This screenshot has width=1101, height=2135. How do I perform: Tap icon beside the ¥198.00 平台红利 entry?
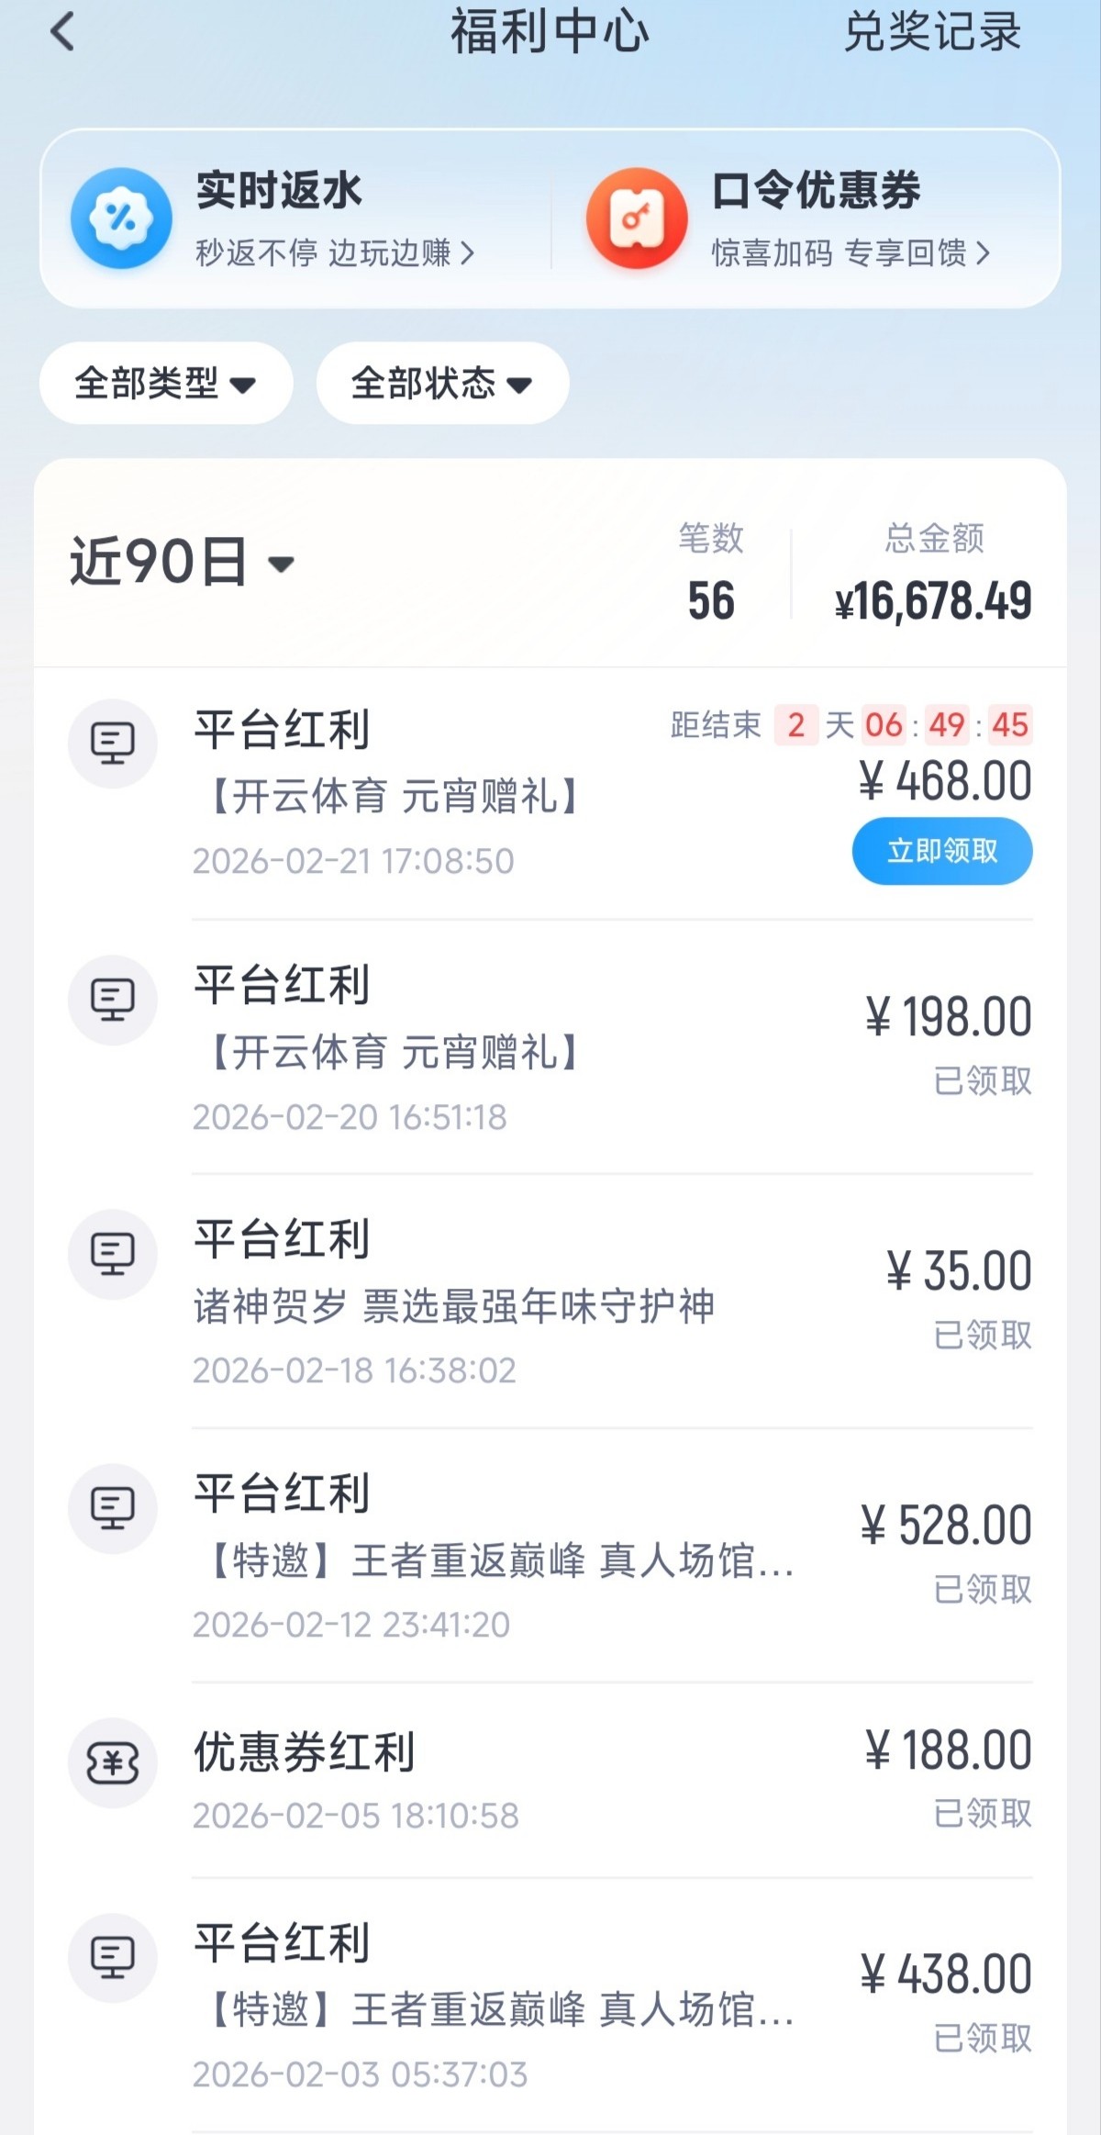coord(113,1000)
